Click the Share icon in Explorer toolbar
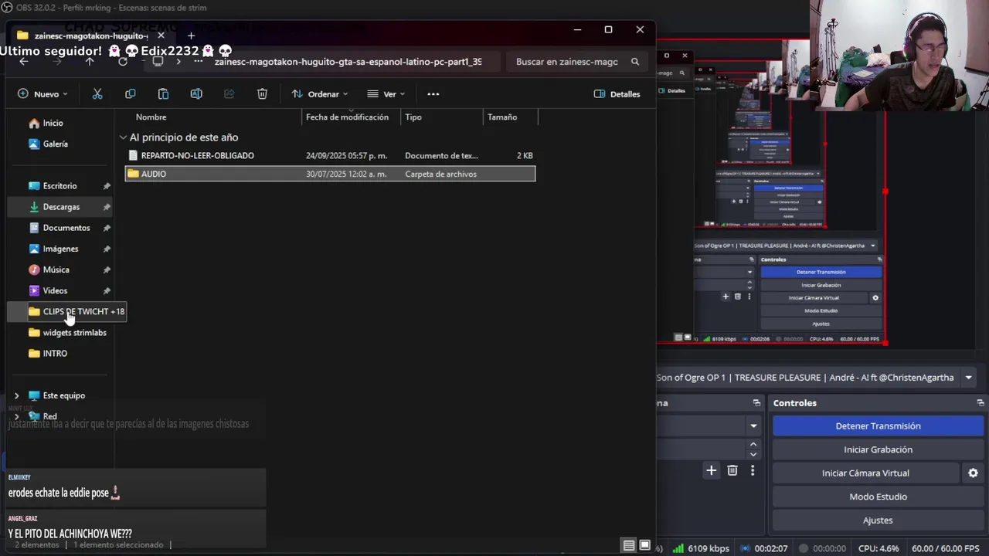The height and width of the screenshot is (556, 989). pyautogui.click(x=229, y=94)
